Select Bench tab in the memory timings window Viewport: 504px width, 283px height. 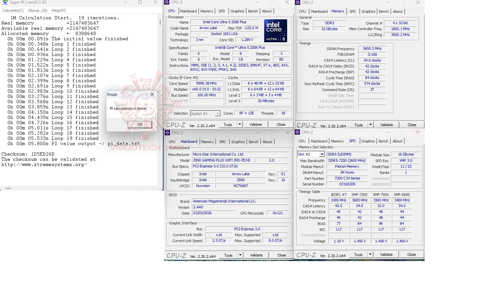click(384, 11)
